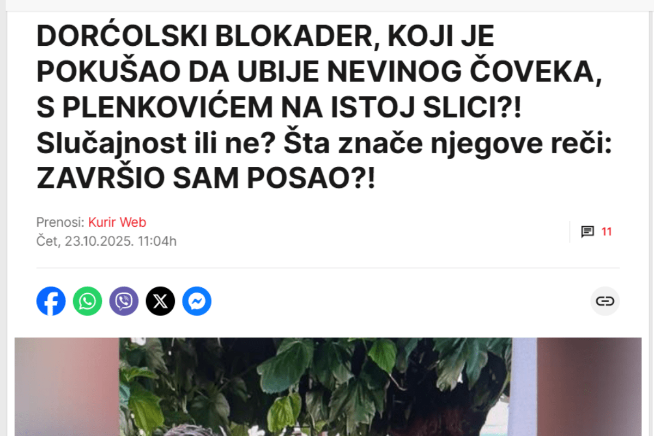Post the article to X
Screen dimensions: 654x436
[x=160, y=301]
